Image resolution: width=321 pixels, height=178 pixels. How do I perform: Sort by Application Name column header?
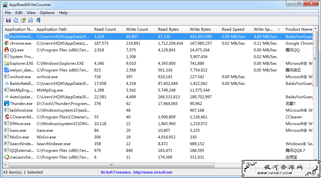pos(19,29)
